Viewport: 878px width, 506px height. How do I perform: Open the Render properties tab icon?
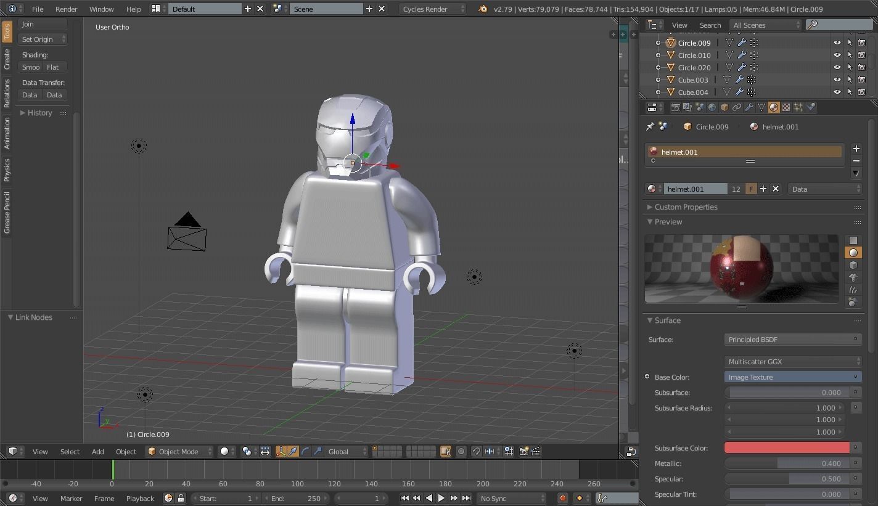coord(675,107)
